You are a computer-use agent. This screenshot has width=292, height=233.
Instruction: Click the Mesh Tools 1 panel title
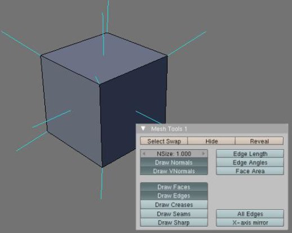coord(169,129)
